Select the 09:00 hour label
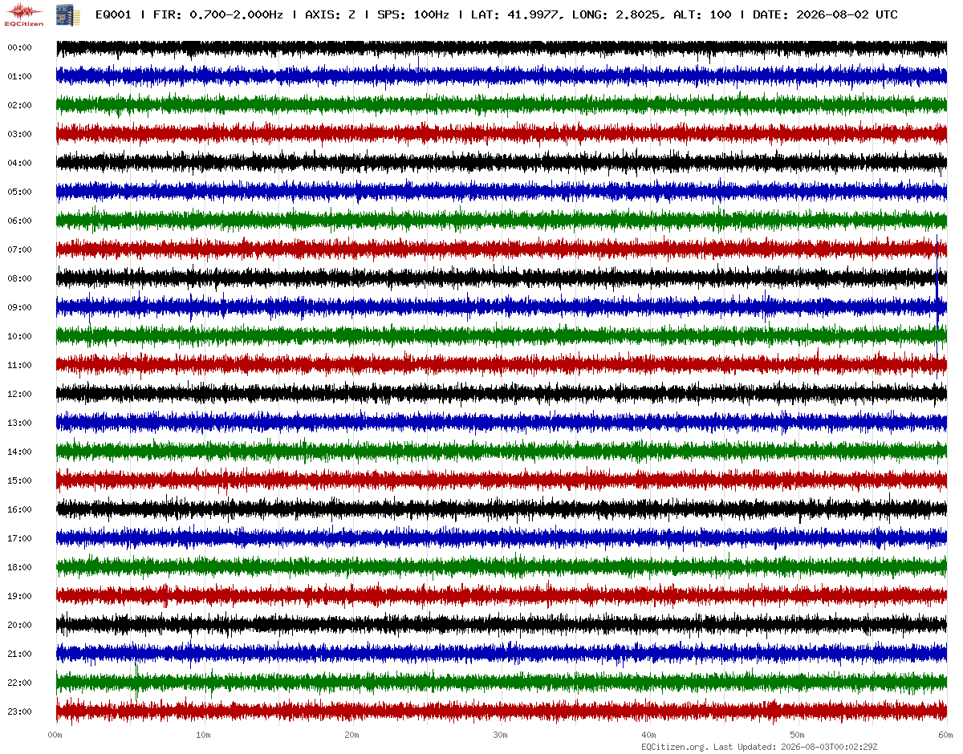The image size is (963, 754). point(19,307)
